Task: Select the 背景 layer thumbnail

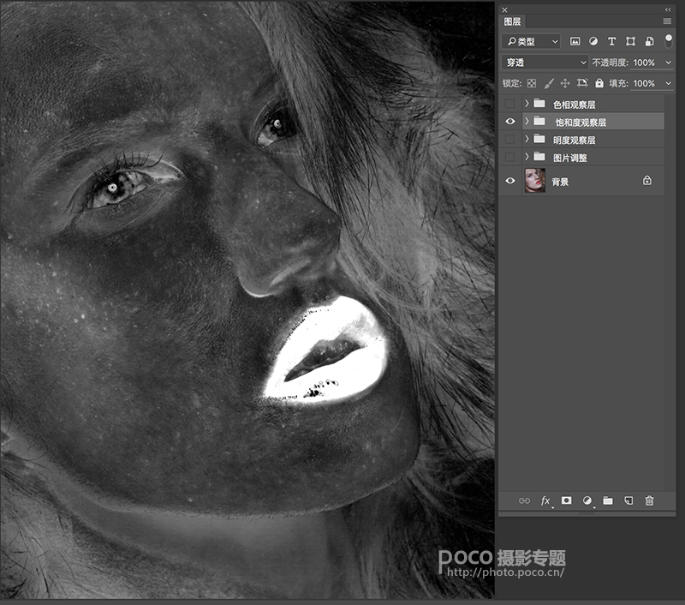Action: click(534, 180)
